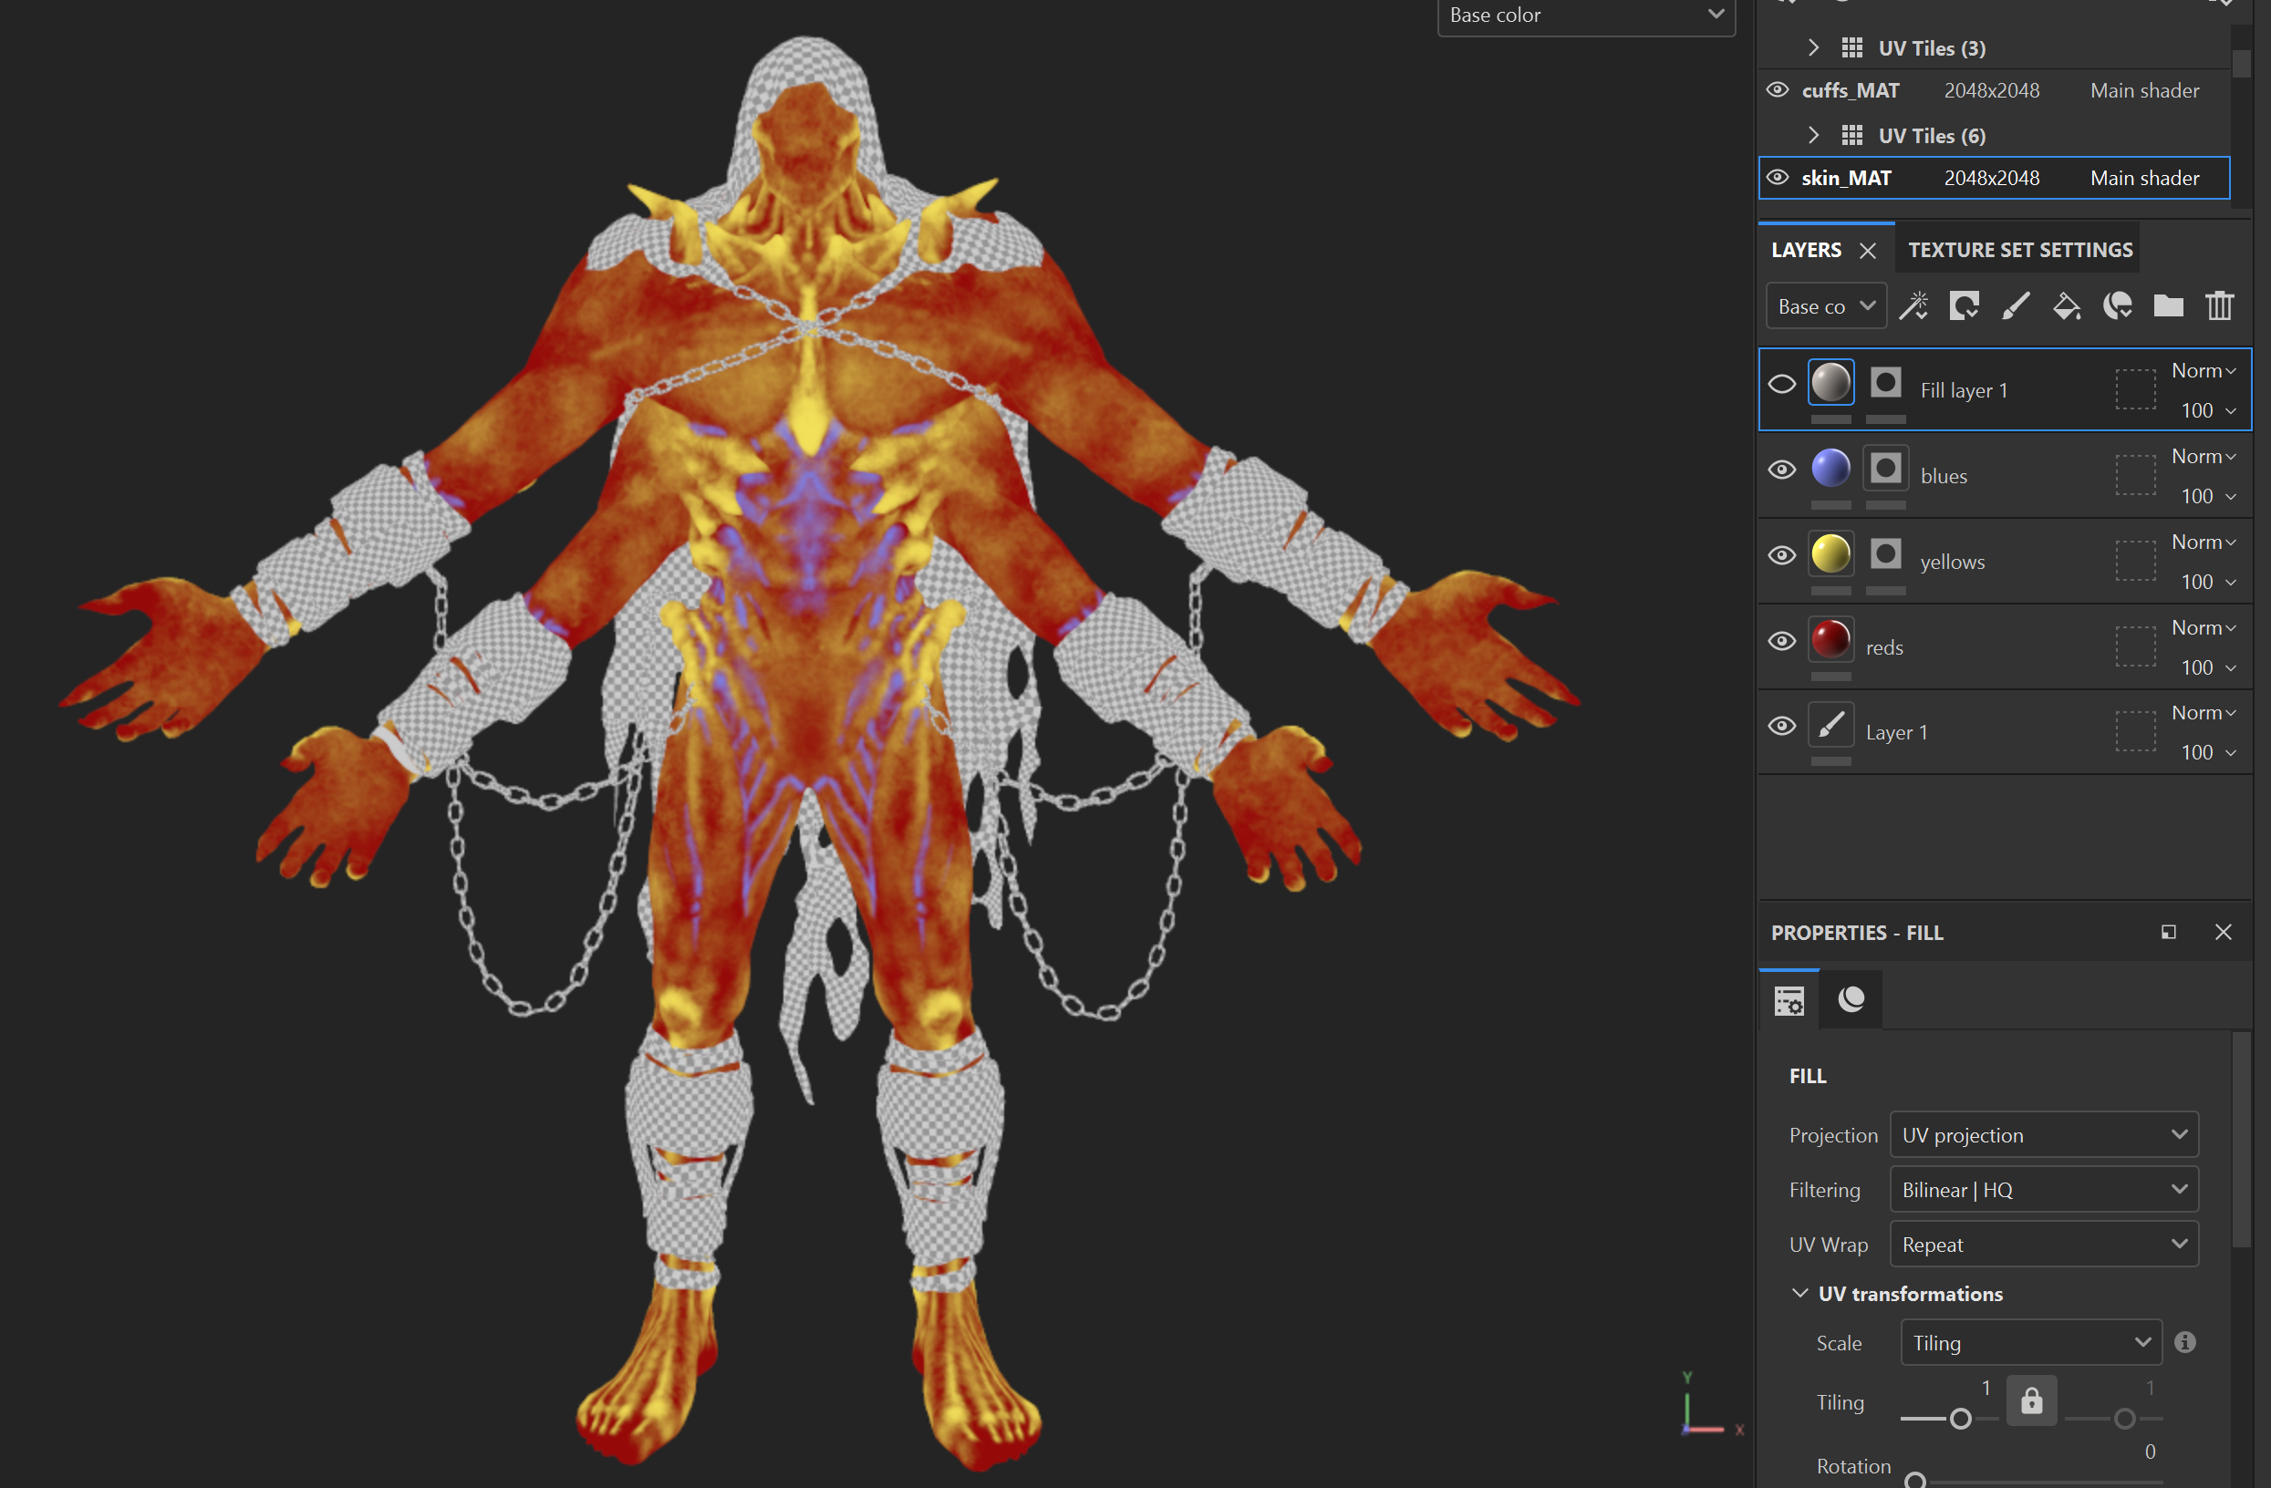Image resolution: width=2271 pixels, height=1488 pixels.
Task: Delete selected layer with trash icon
Action: pyautogui.click(x=2220, y=306)
